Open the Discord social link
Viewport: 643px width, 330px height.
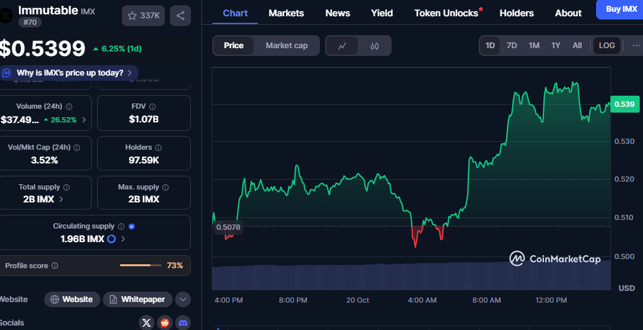click(183, 322)
